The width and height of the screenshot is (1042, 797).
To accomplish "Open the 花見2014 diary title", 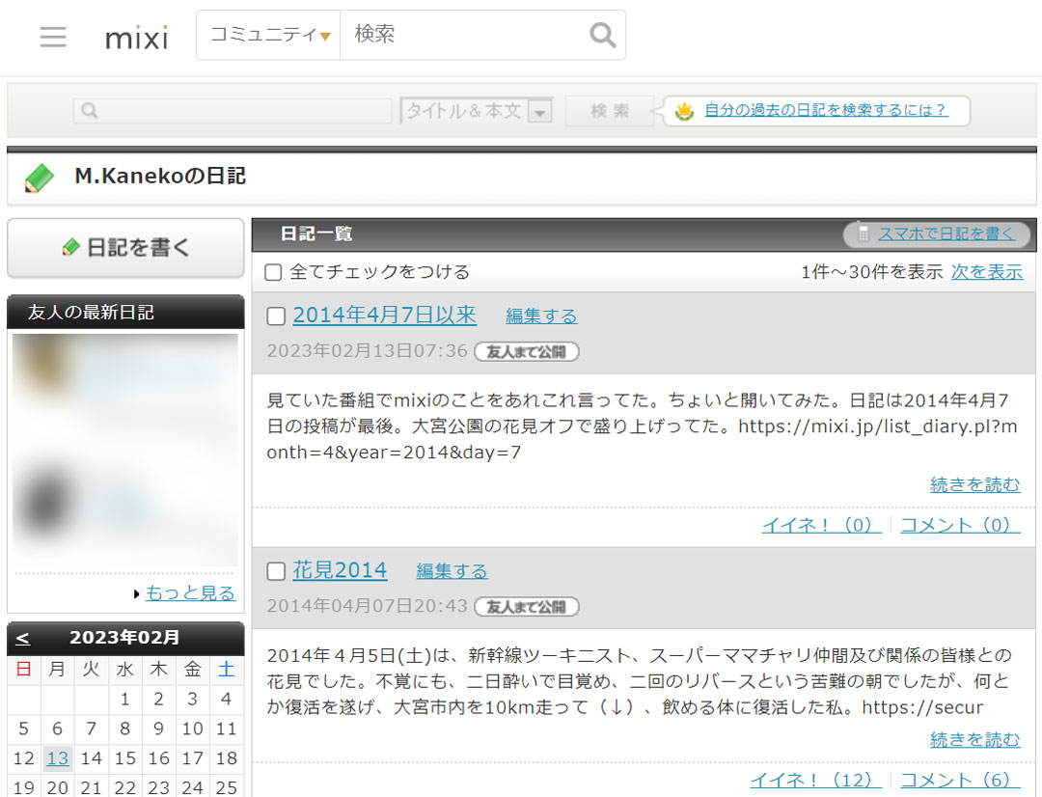I will [x=341, y=570].
